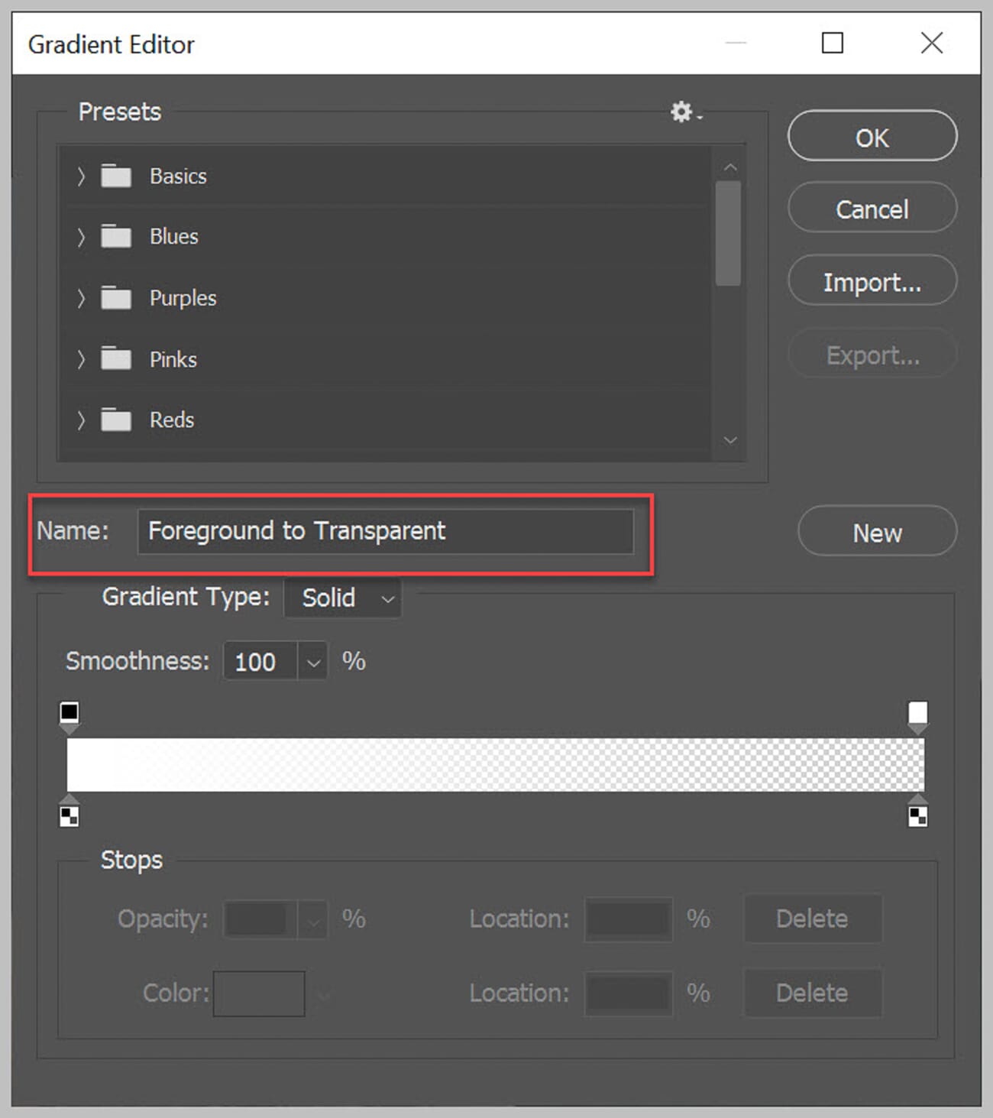Image resolution: width=993 pixels, height=1118 pixels.
Task: Open the Opacity dropdown in Stops section
Action: tap(313, 919)
